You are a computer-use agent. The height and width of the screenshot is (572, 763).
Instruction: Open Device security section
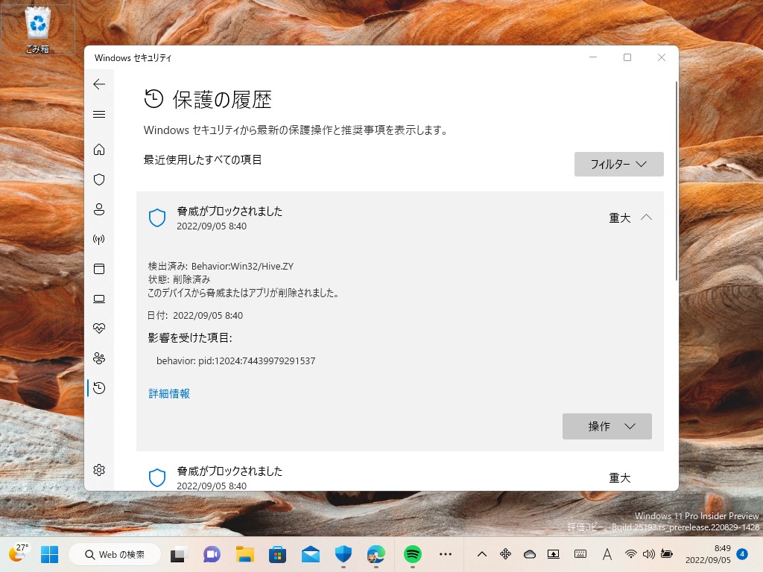99,299
